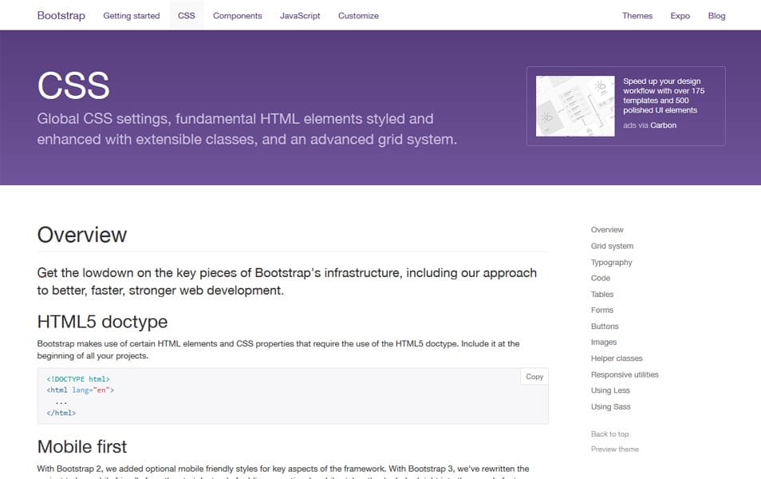This screenshot has height=479, width=761.
Task: Jump to the Tables section
Action: tap(601, 294)
